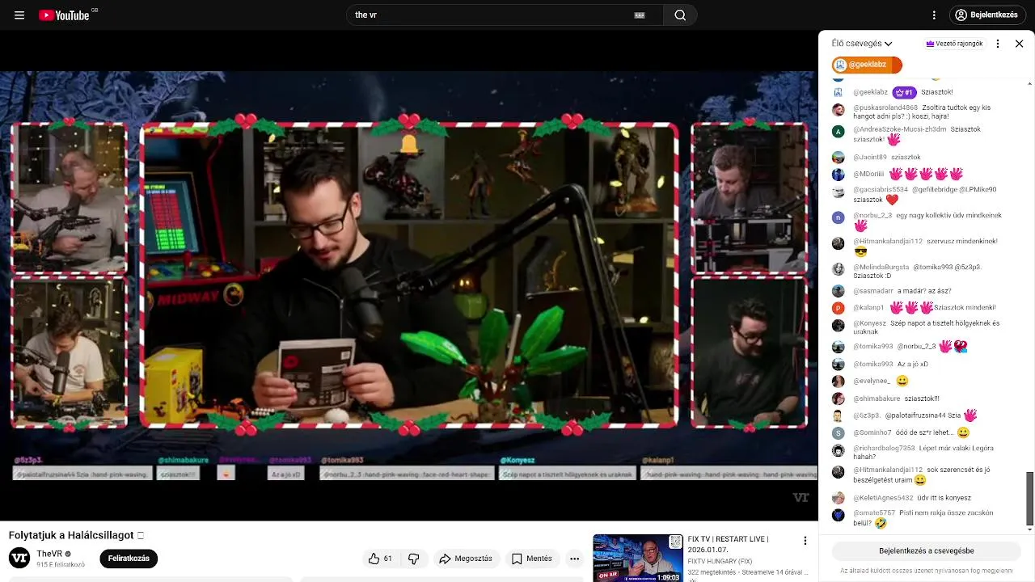Select @Jacint89 message 'sziasztok'
This screenshot has height=582, width=1035.
(906, 157)
